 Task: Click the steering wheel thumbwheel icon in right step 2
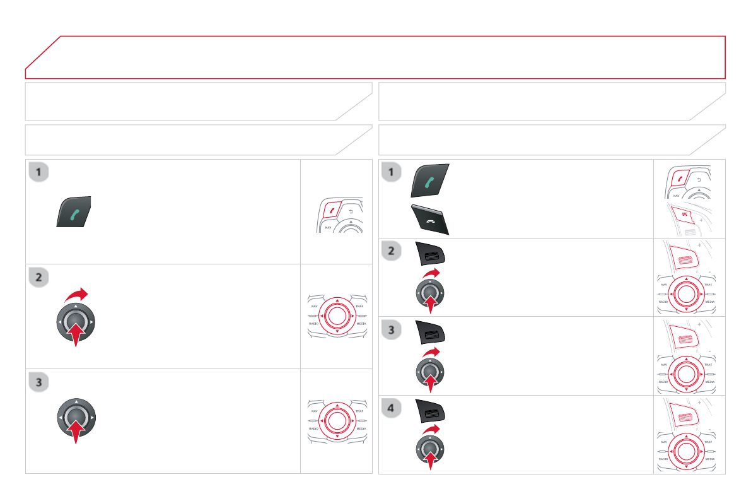[x=431, y=255]
